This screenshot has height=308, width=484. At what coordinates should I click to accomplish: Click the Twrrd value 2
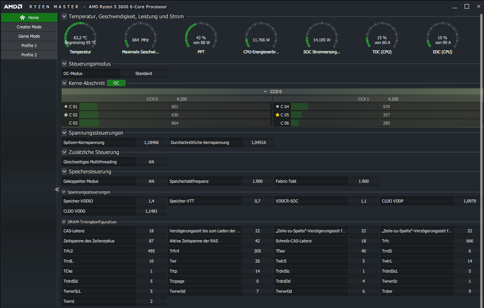pyautogui.click(x=151, y=301)
